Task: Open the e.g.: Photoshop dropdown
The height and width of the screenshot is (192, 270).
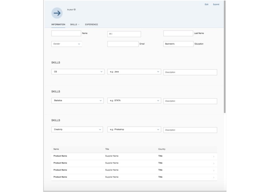Action: (x=134, y=129)
